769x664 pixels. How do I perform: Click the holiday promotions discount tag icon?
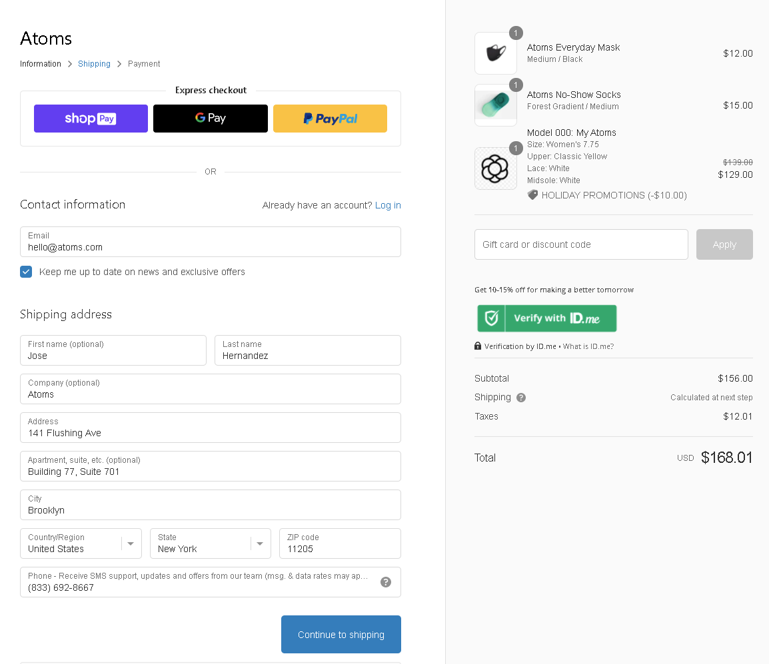pyautogui.click(x=532, y=195)
